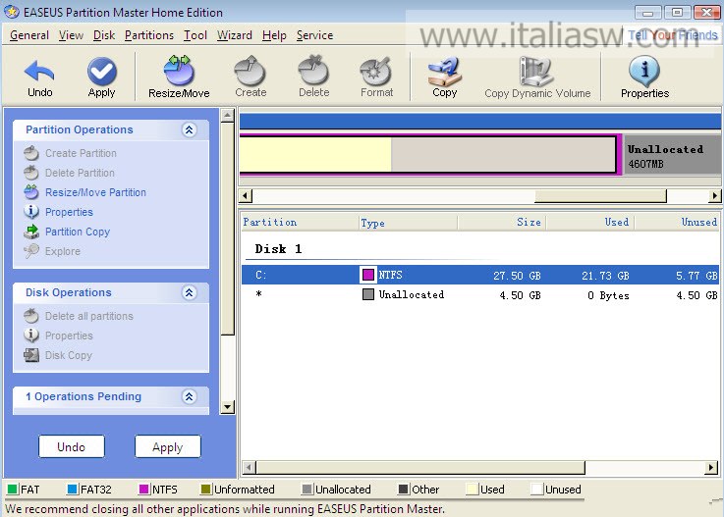Click Disk Copy in sidebar

[58, 355]
